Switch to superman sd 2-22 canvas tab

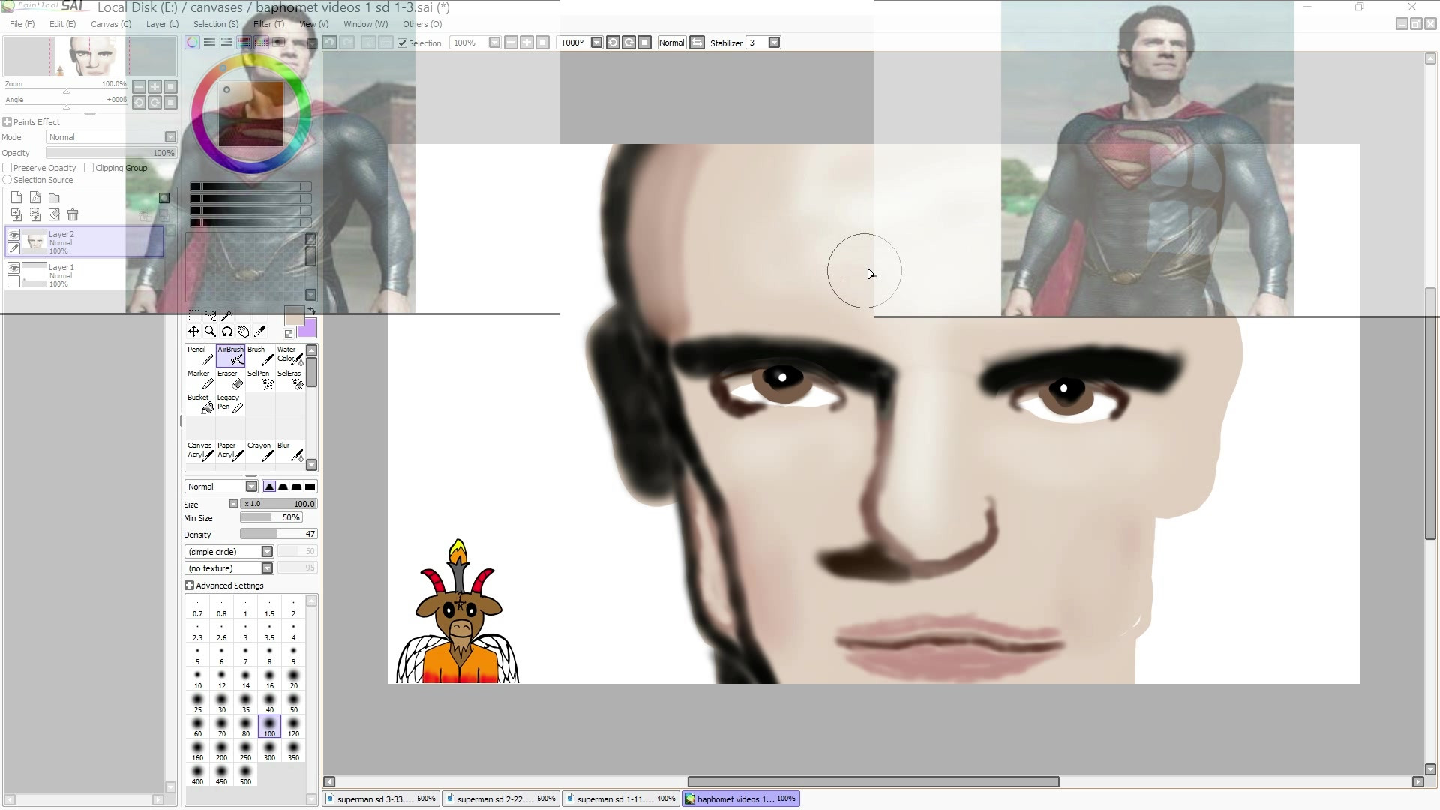[x=500, y=799]
